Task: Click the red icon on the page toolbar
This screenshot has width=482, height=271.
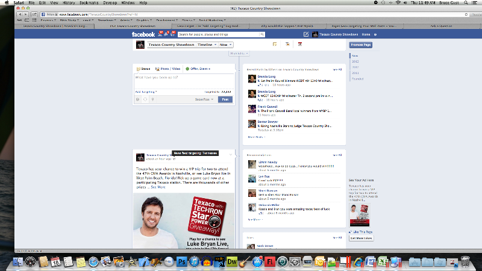Action: point(300,44)
